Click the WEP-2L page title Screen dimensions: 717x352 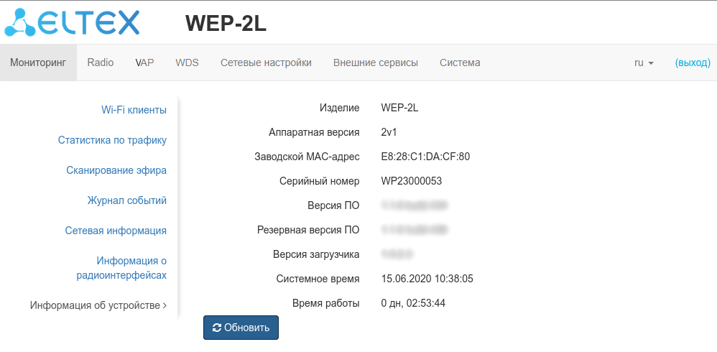(226, 23)
